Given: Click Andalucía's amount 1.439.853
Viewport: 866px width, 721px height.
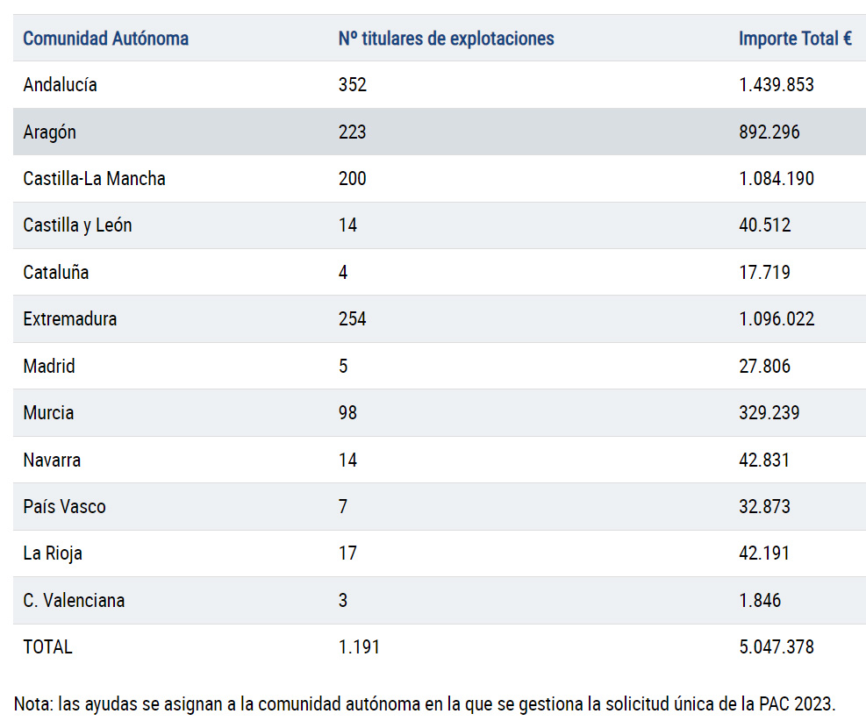Looking at the screenshot, I should 776,85.
